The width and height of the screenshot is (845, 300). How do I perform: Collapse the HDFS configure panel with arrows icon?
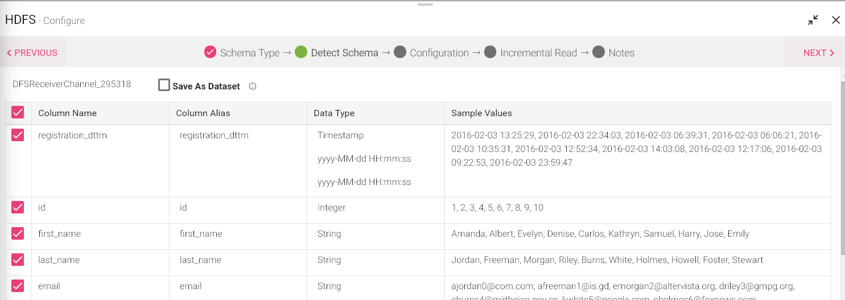(x=813, y=20)
